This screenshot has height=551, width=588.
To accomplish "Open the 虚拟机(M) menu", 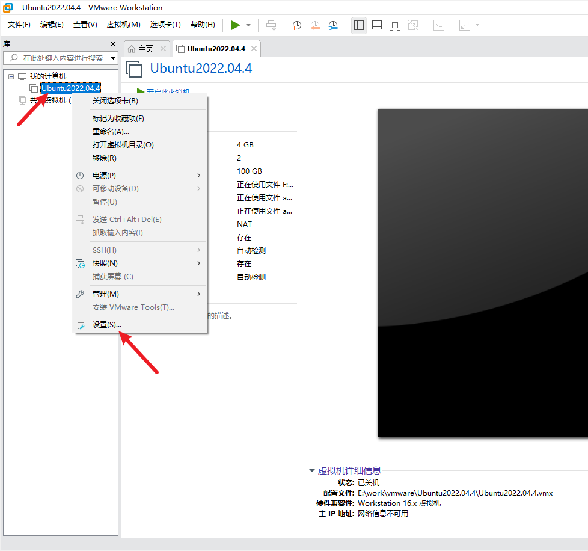I will click(123, 25).
